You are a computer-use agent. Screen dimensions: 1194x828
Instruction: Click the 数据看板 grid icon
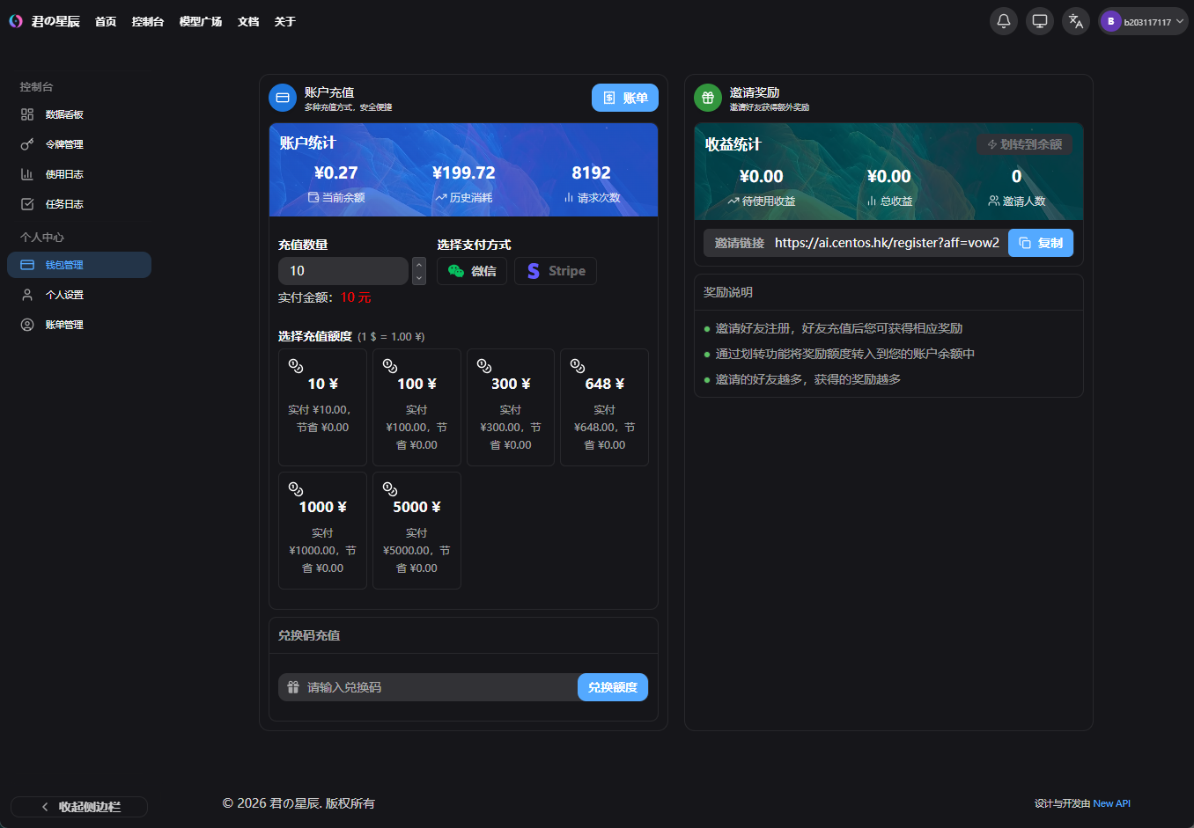(x=27, y=114)
